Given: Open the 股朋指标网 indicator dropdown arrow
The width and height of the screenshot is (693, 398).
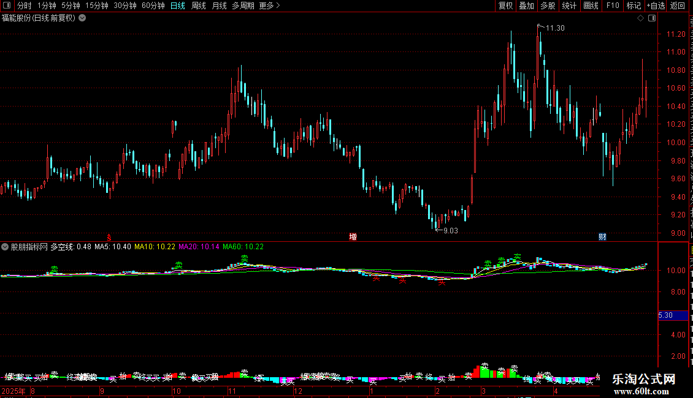Looking at the screenshot, I should [5, 247].
